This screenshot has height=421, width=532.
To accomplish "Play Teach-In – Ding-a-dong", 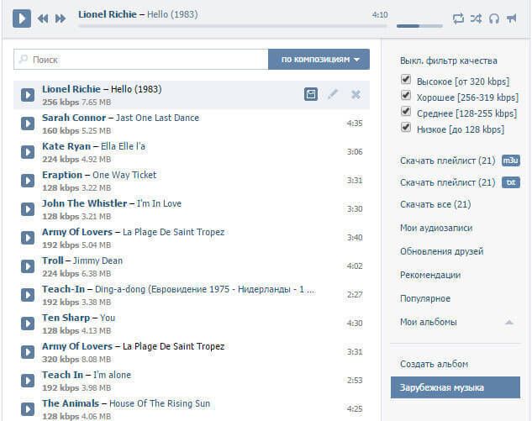I will tap(28, 294).
